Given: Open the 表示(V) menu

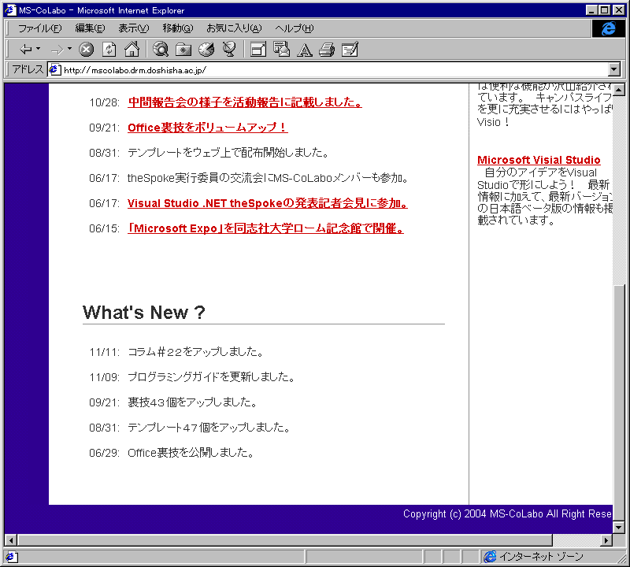Looking at the screenshot, I should coord(133,28).
